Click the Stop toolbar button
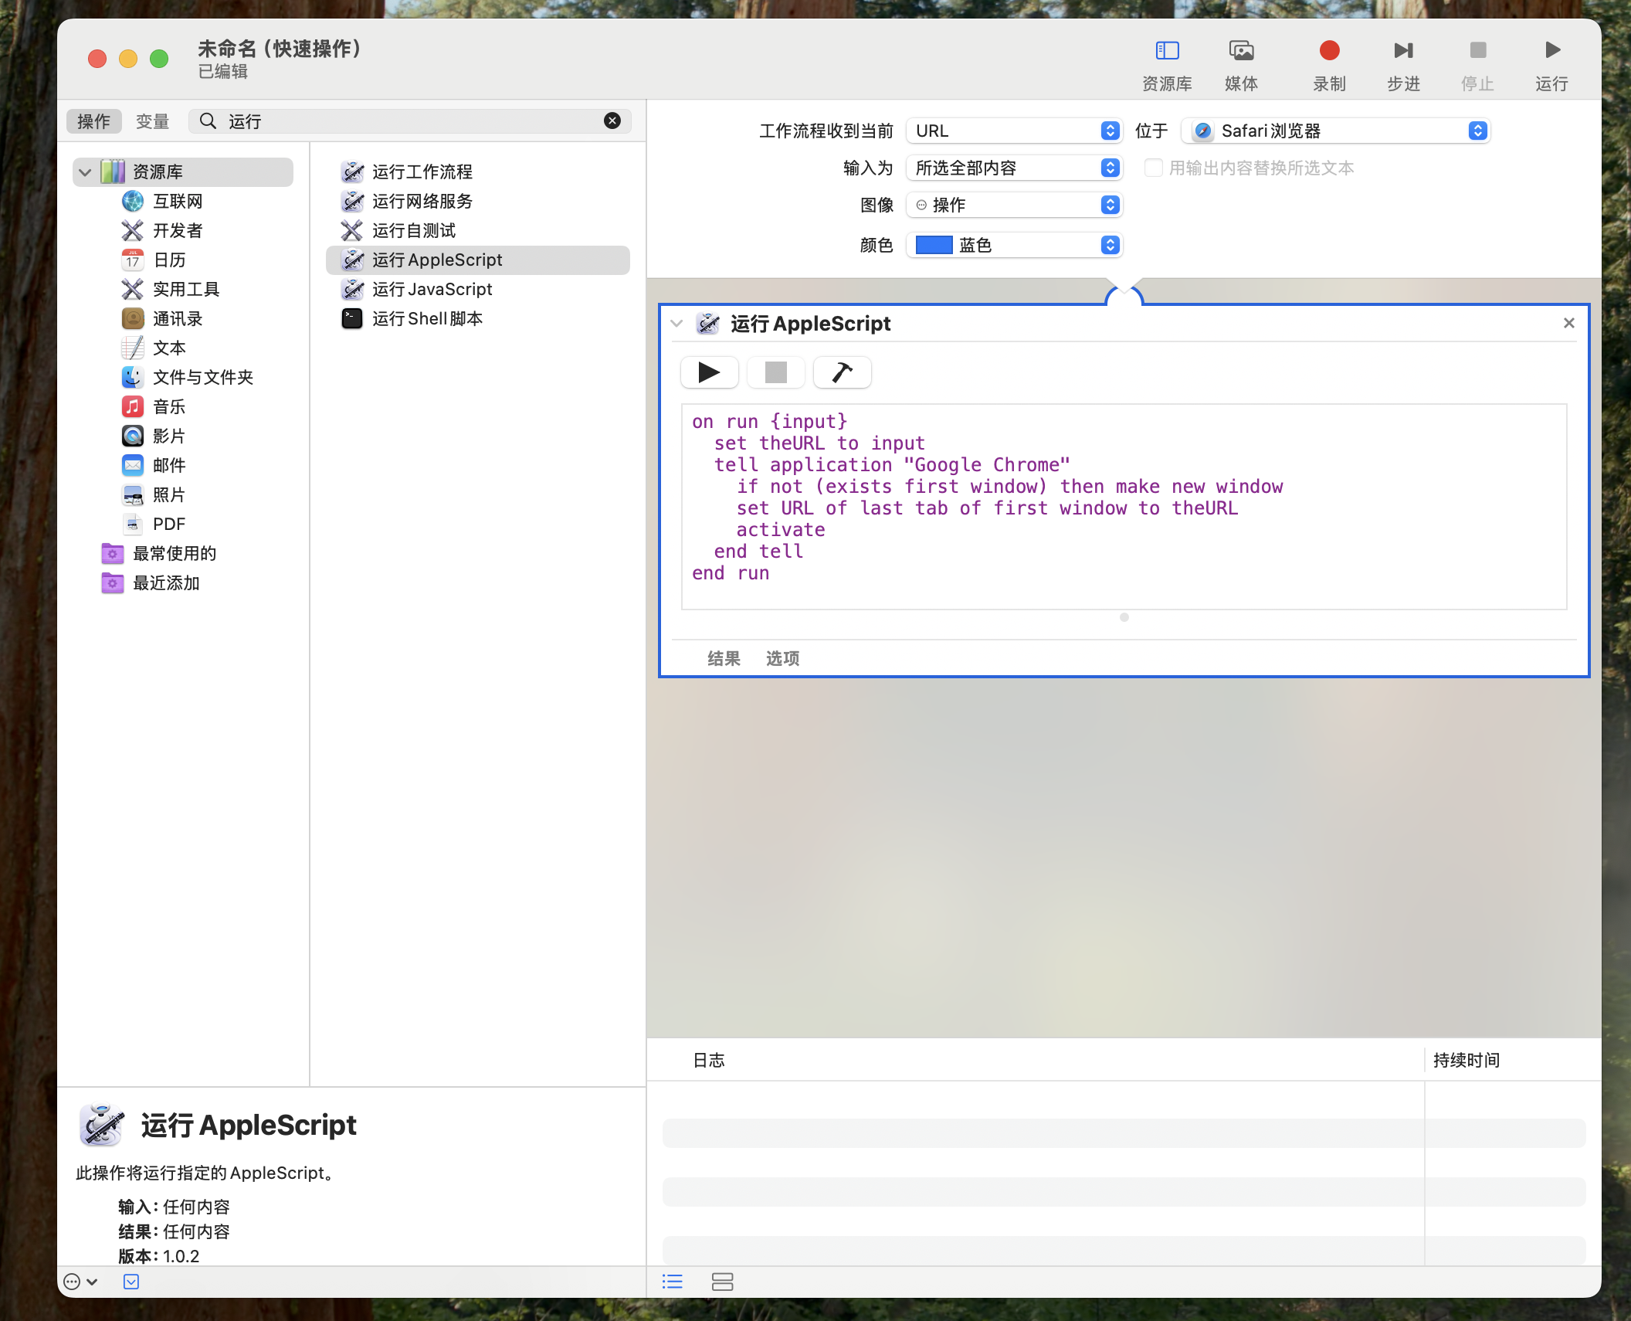The width and height of the screenshot is (1631, 1321). (x=1477, y=51)
